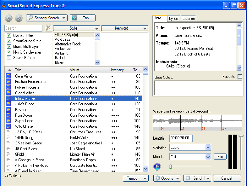
Task: Switch to the Lyrics tab
Action: coord(173,19)
